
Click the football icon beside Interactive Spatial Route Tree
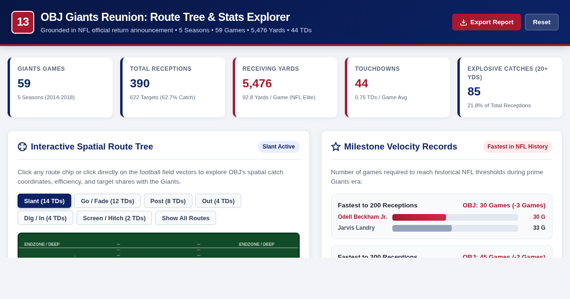coord(22,147)
